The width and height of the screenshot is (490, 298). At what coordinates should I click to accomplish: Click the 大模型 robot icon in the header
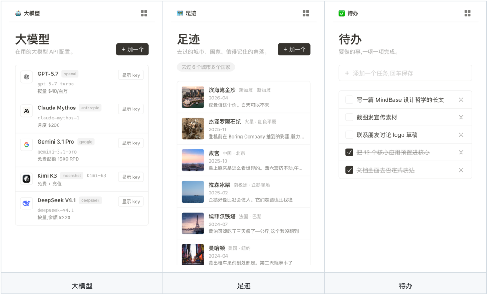19,14
